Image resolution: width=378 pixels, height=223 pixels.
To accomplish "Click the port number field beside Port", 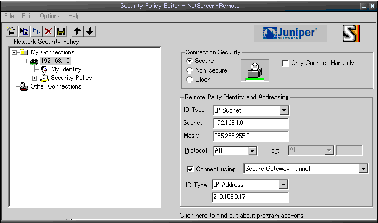I will point(349,150).
